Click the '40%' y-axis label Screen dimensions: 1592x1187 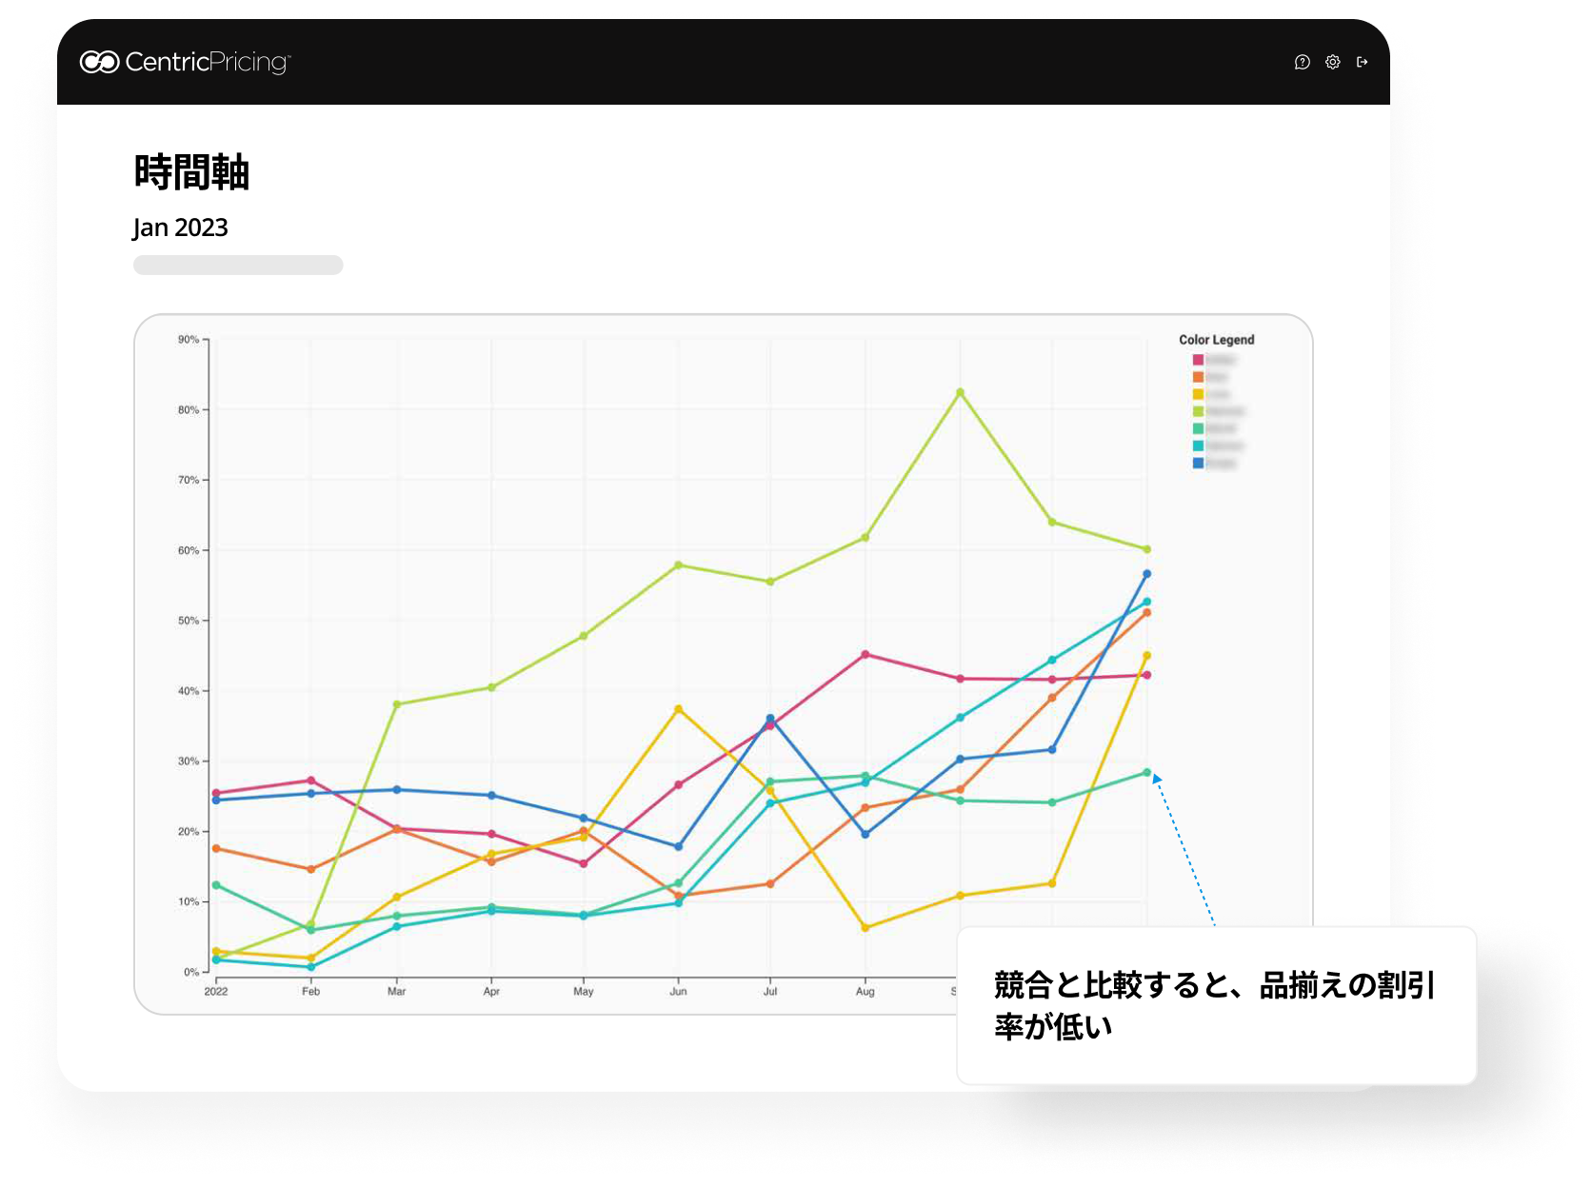point(189,691)
